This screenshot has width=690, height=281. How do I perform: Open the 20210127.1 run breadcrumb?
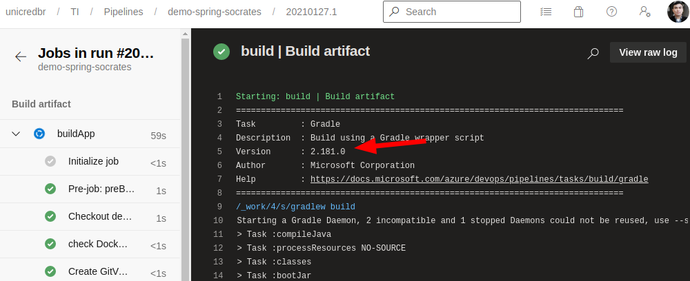point(311,12)
